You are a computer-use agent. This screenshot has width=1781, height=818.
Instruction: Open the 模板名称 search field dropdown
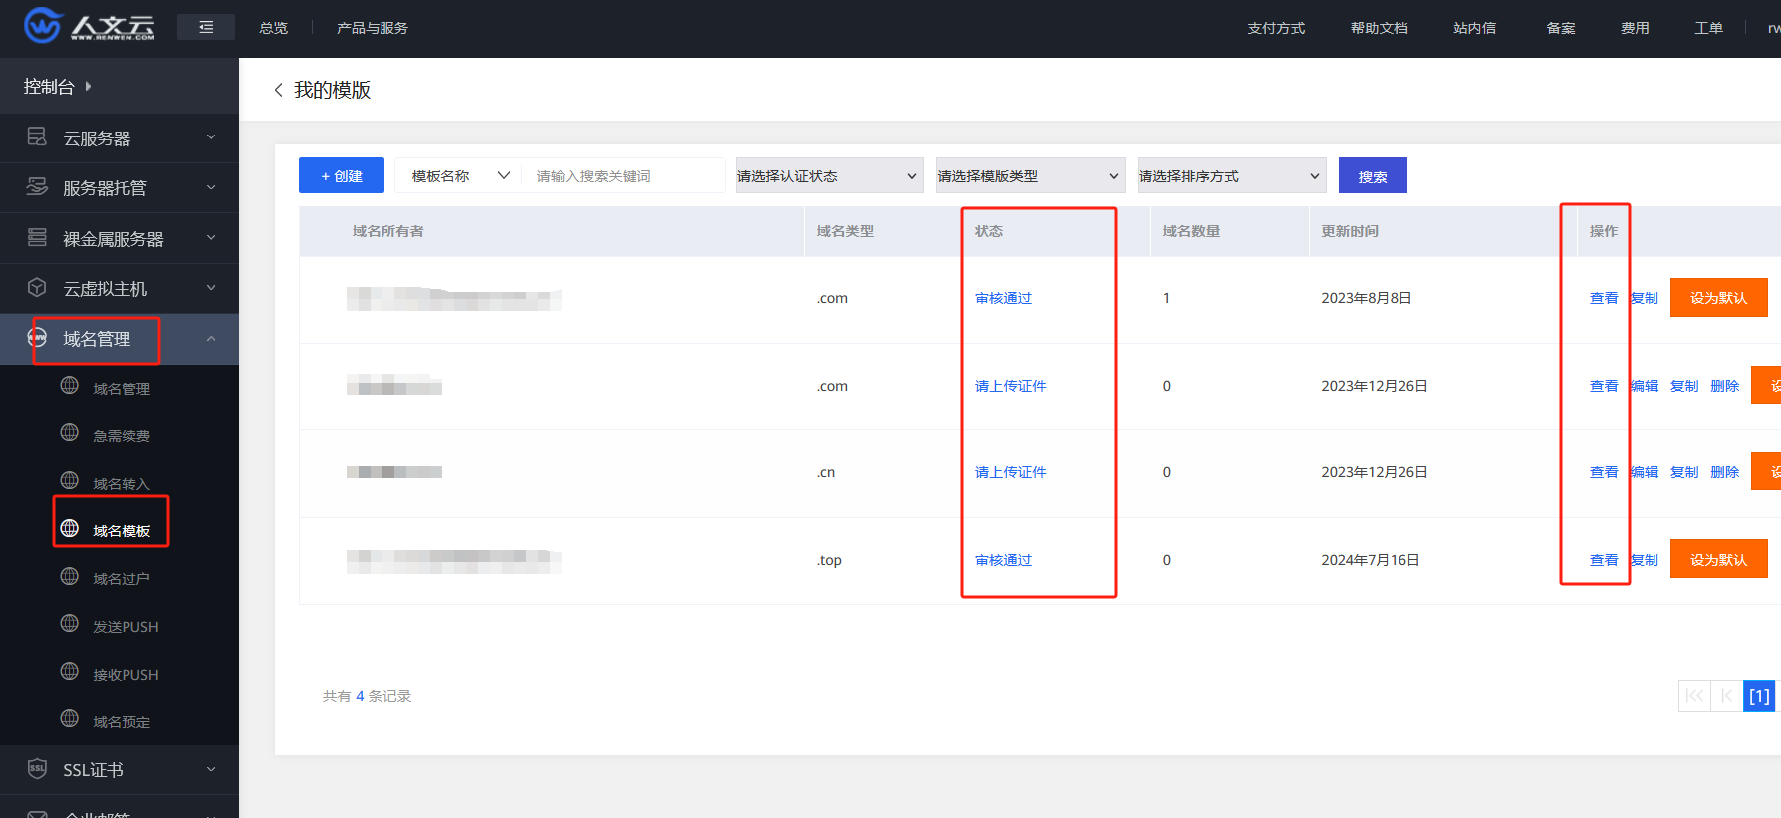click(x=460, y=176)
